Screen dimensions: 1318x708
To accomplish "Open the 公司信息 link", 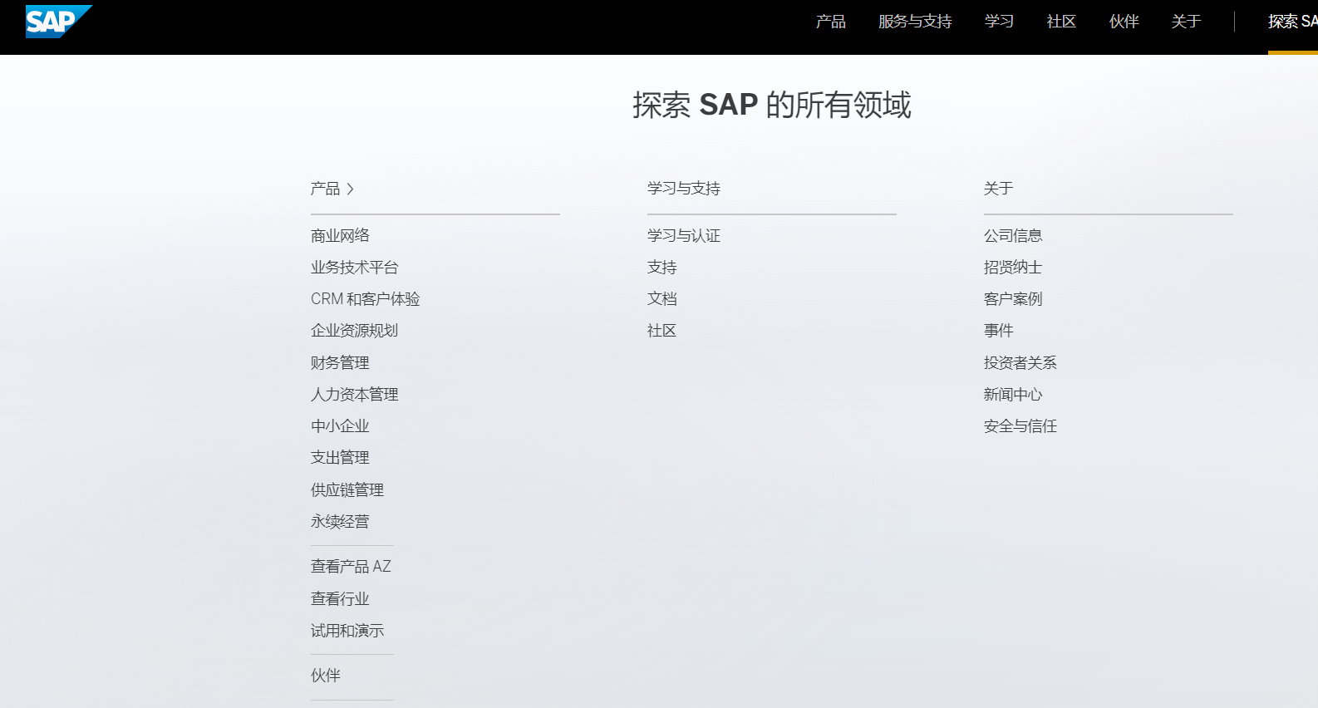I will point(1013,236).
